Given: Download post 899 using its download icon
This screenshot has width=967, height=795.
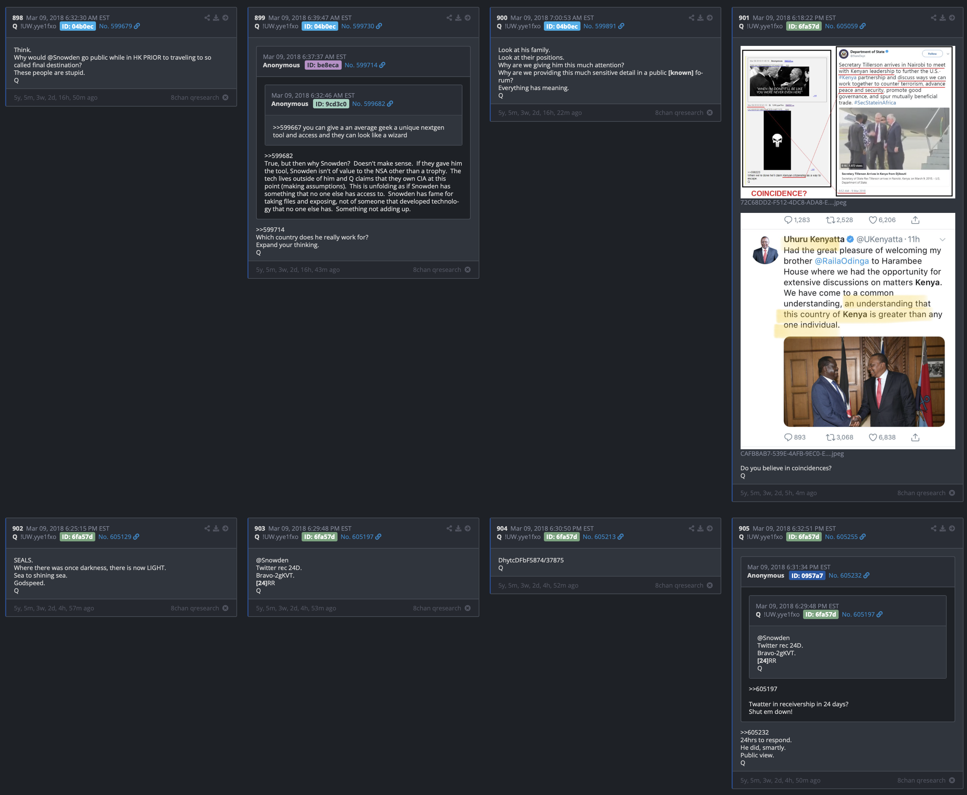Looking at the screenshot, I should point(458,18).
